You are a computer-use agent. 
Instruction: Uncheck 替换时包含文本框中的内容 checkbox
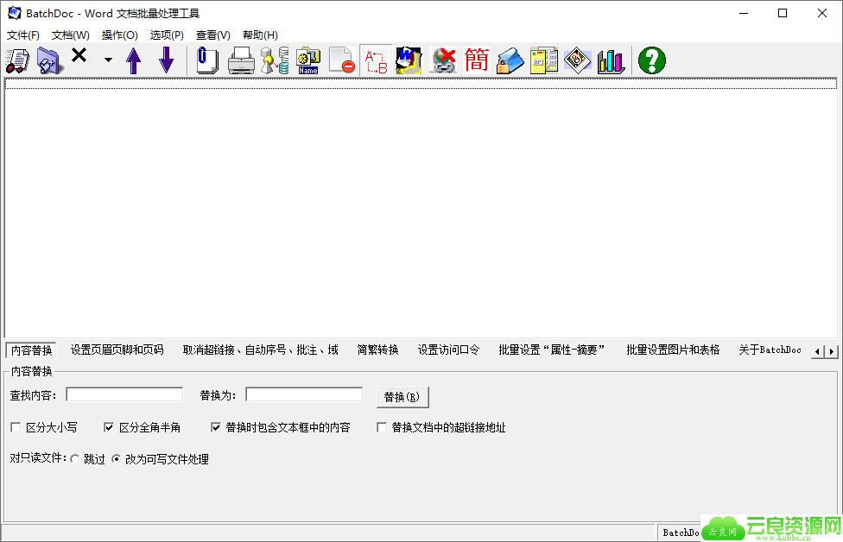coord(216,427)
